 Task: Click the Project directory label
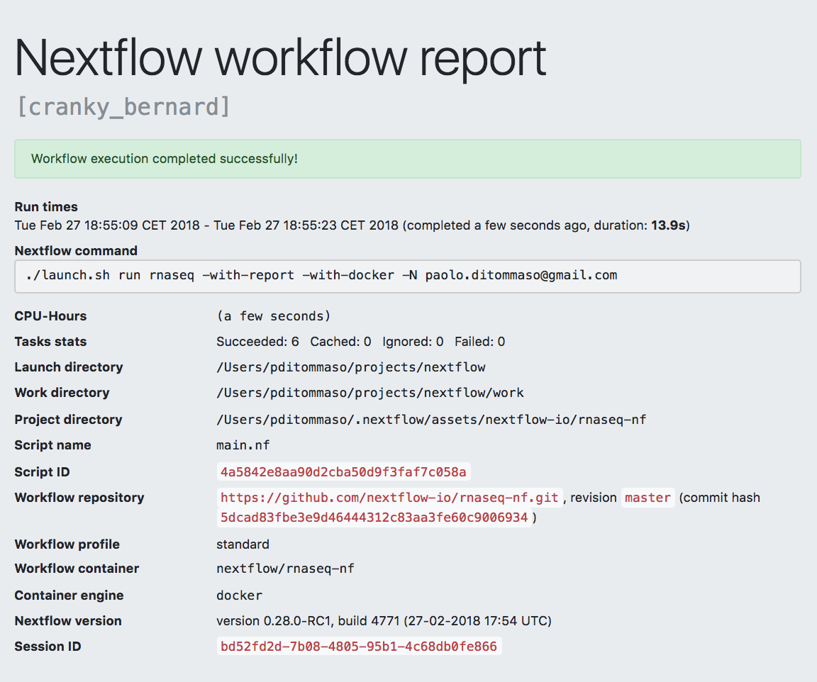click(68, 420)
